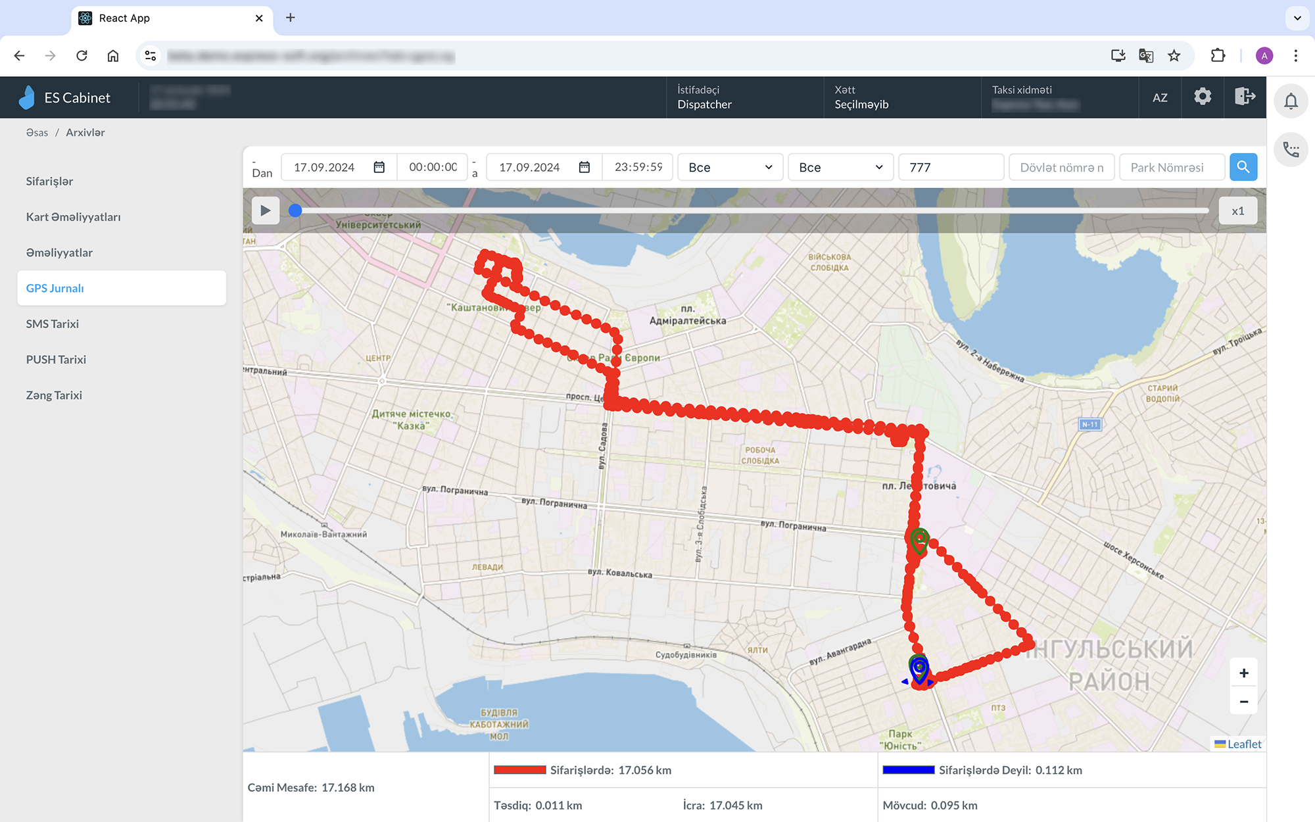The image size is (1315, 822).
Task: Zoom in on the map
Action: pyautogui.click(x=1243, y=673)
